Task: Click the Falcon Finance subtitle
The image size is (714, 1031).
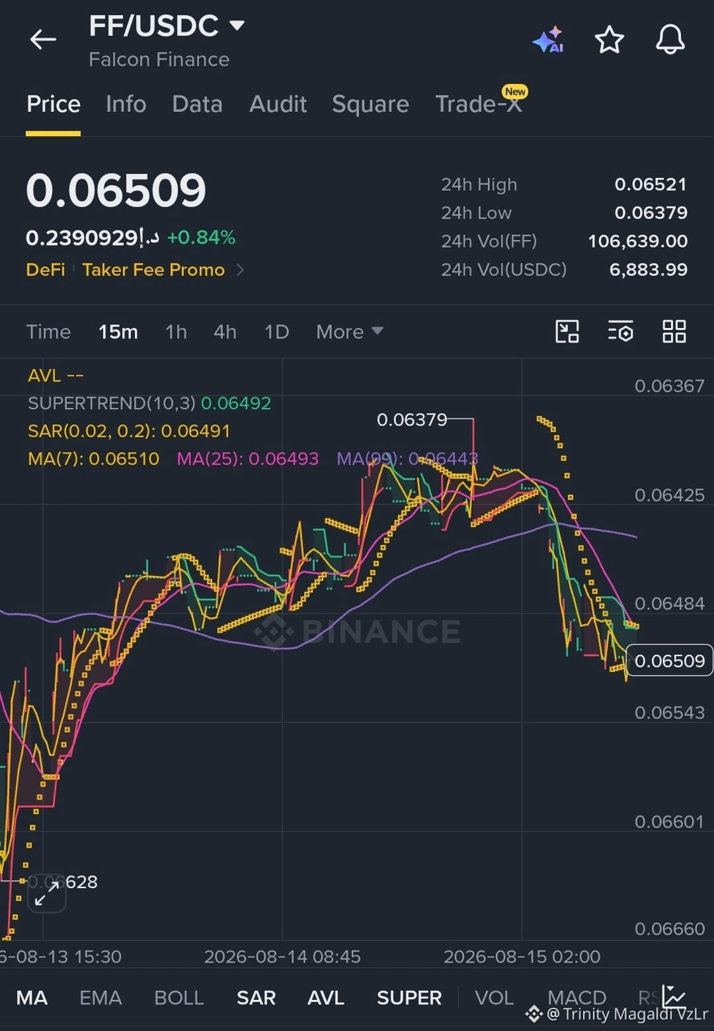Action: tap(159, 60)
